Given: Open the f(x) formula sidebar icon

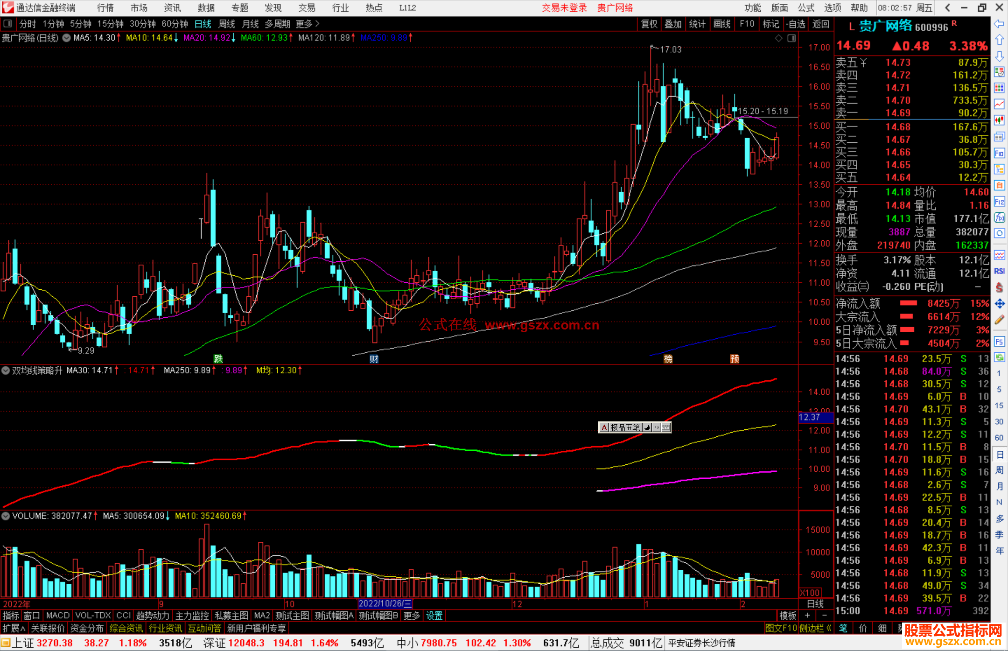Looking at the screenshot, I should tap(999, 217).
